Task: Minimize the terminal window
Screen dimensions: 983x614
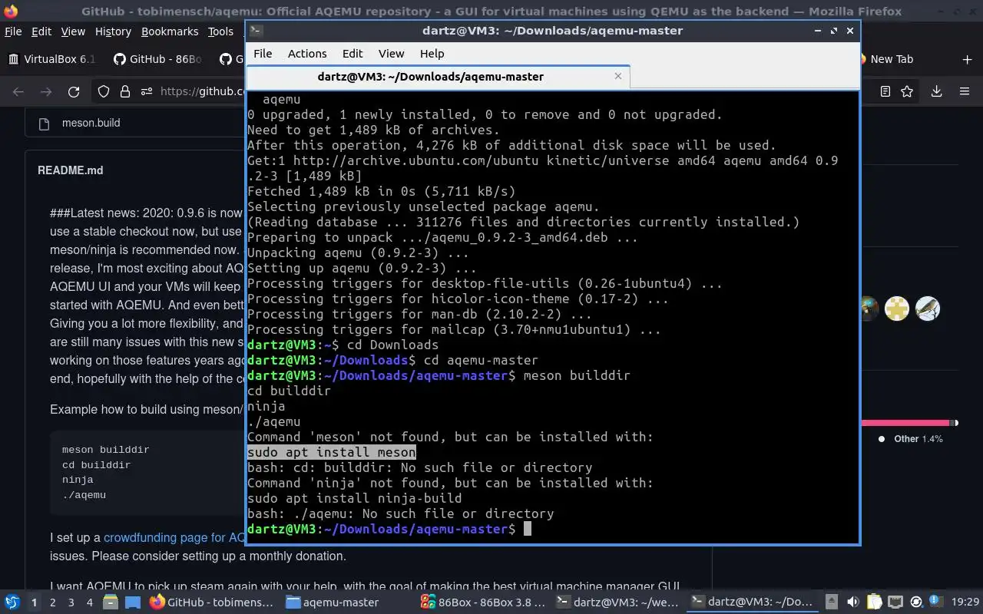Action: 819,31
